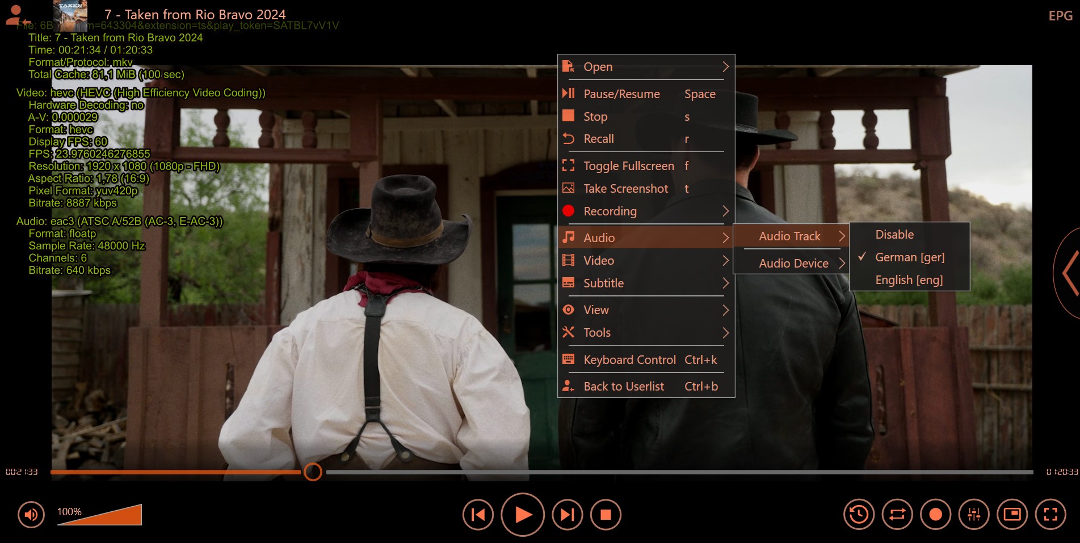Click the Stop square icon in menu

click(x=568, y=116)
